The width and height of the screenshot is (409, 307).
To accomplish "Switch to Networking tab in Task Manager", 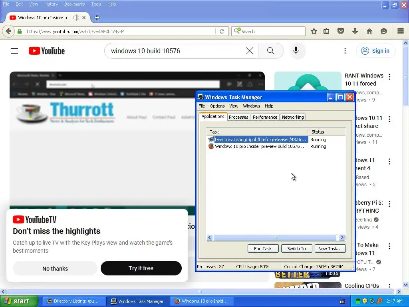I will click(293, 117).
